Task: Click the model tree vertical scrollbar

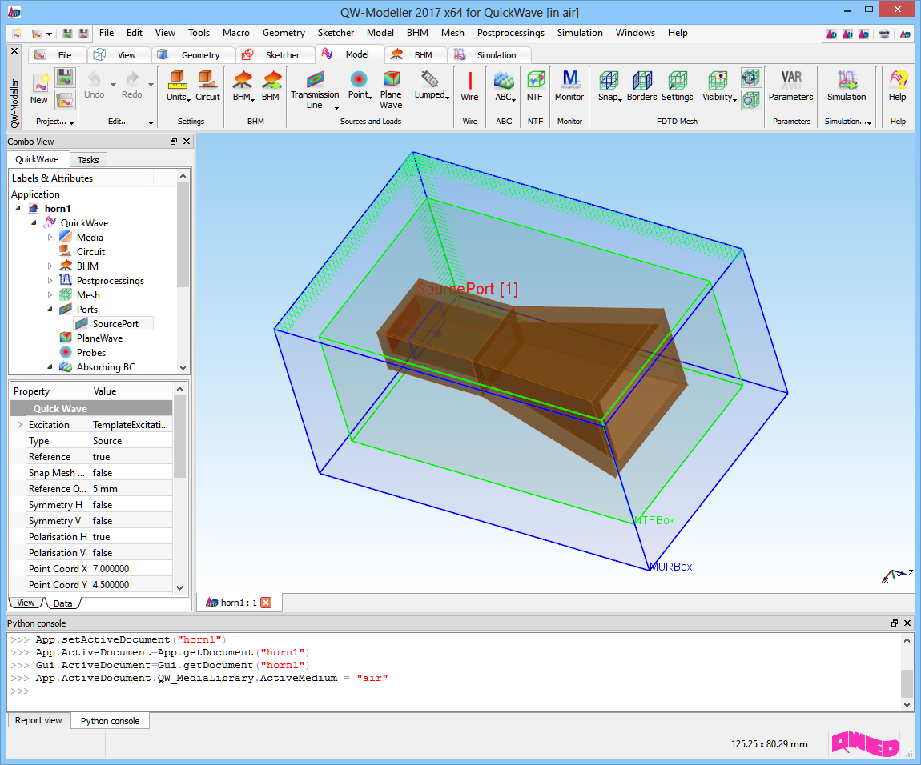Action: 183,272
